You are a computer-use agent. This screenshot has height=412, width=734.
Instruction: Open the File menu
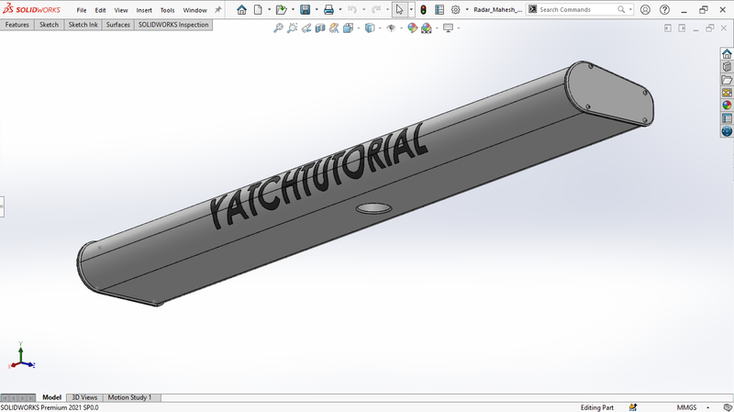point(82,10)
